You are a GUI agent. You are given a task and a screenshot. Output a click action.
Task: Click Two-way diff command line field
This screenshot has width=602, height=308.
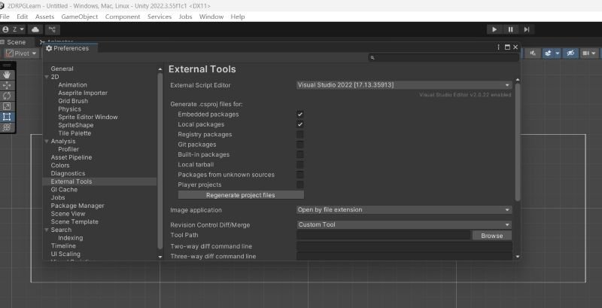point(404,246)
